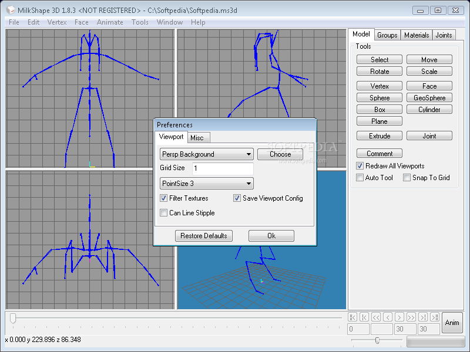
Task: Step back one frame
Action: 388,317
